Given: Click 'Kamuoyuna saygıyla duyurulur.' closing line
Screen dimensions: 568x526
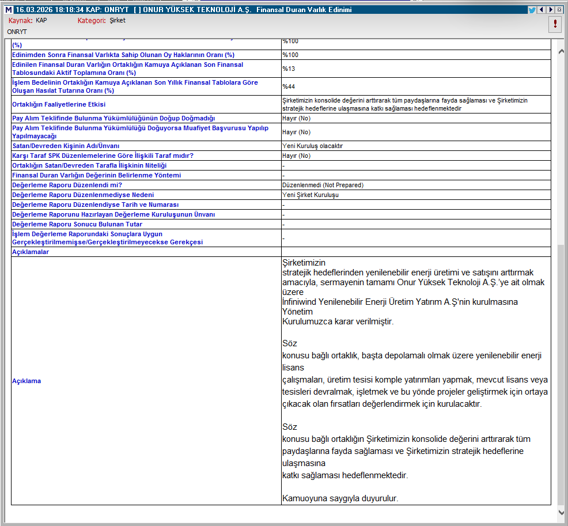Looking at the screenshot, I should (340, 498).
